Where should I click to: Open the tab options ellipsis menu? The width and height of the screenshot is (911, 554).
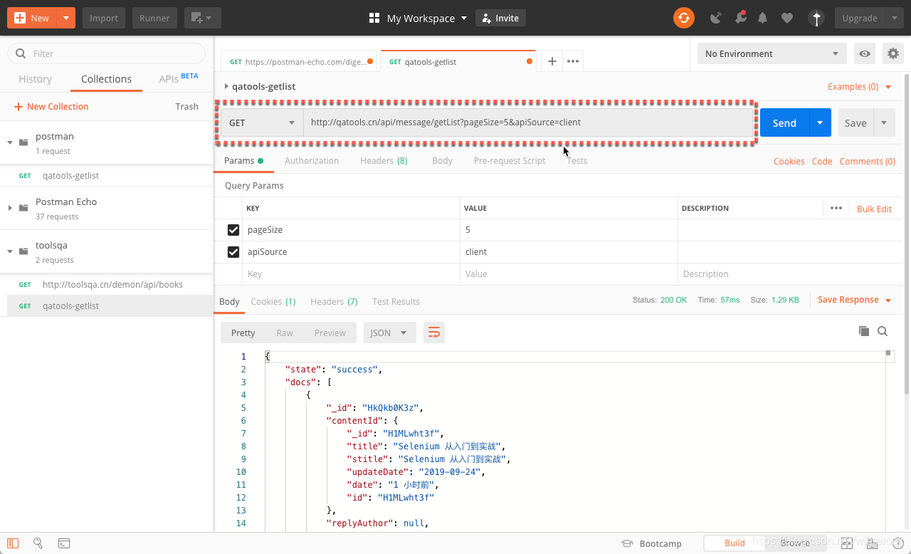click(x=573, y=61)
